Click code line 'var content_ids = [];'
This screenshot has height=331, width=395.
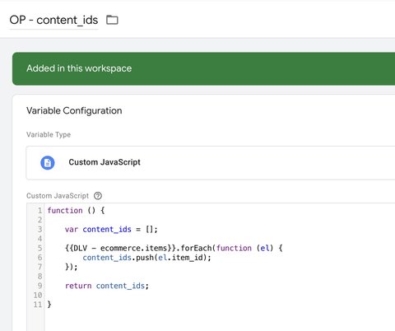pos(111,229)
